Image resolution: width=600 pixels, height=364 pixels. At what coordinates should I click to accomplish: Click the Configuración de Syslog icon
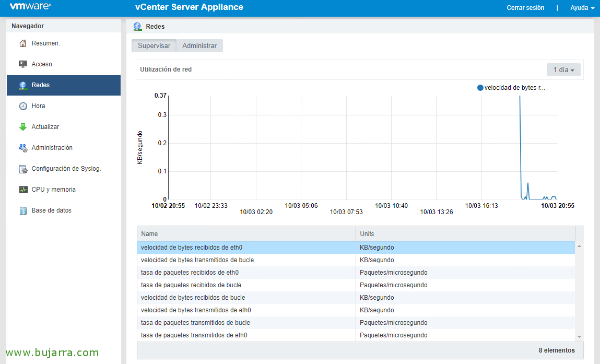(23, 169)
